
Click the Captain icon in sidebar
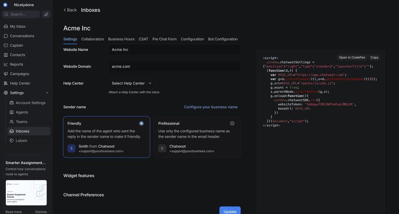[6, 45]
